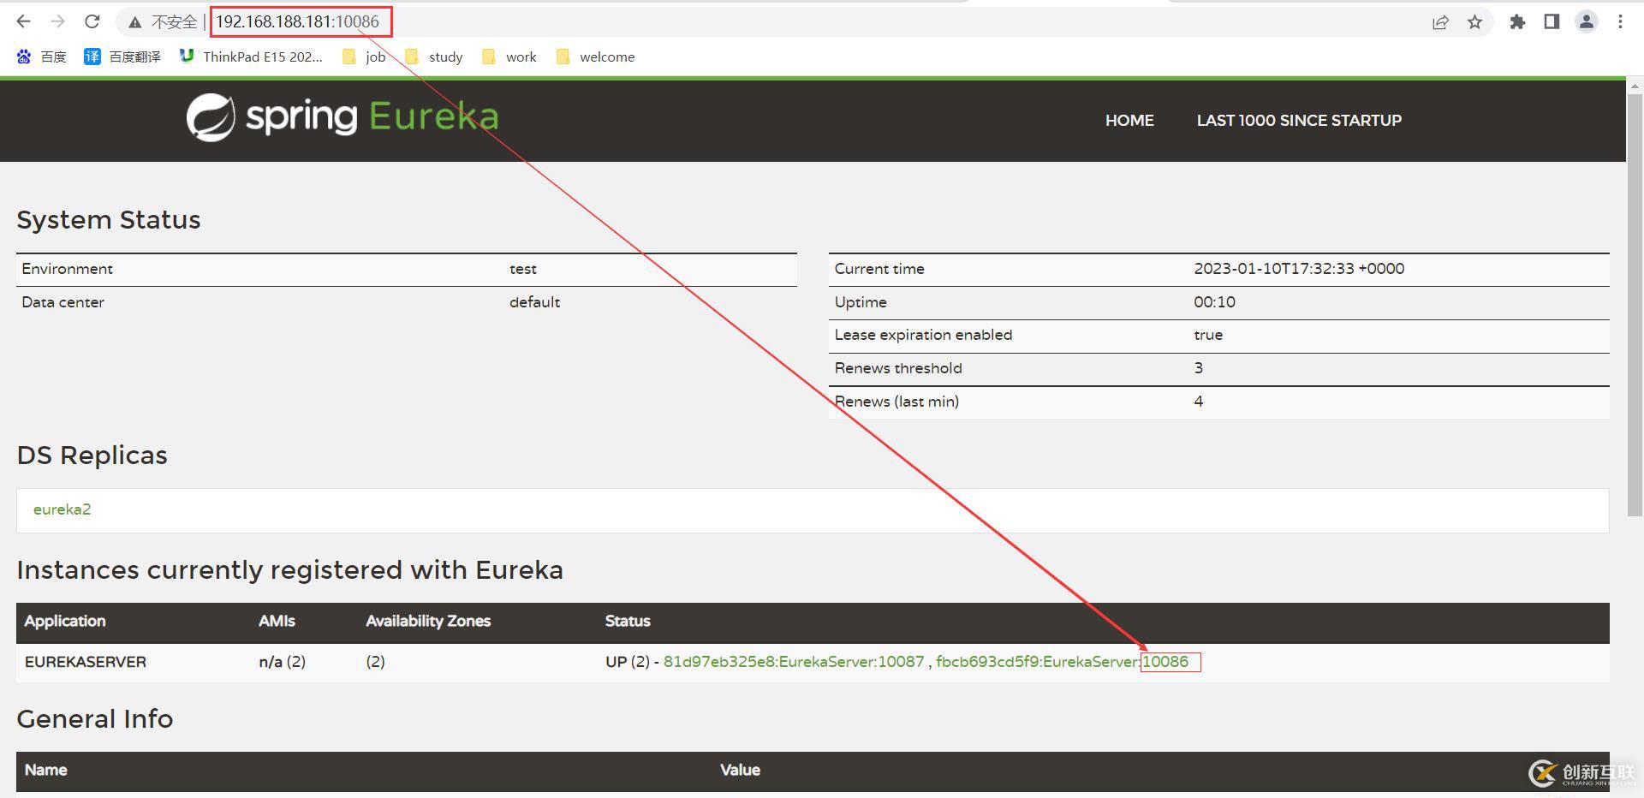This screenshot has height=798, width=1644.
Task: Click the Value column header in General Info
Action: (x=740, y=771)
